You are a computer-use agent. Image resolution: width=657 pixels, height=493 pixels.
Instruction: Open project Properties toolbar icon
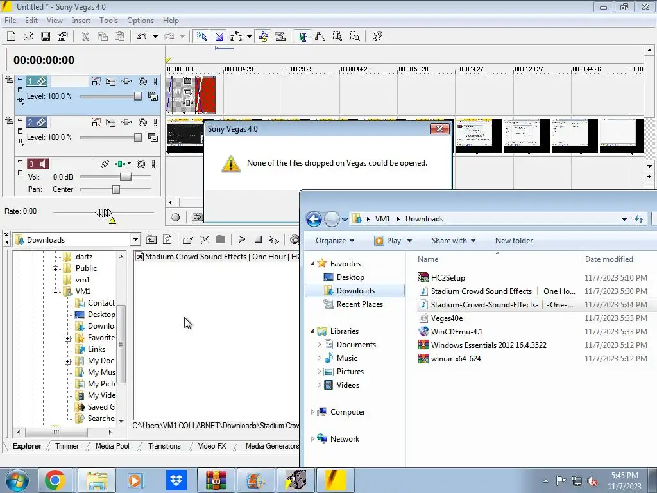63,37
